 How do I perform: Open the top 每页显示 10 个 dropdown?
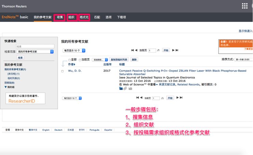pos(74,51)
